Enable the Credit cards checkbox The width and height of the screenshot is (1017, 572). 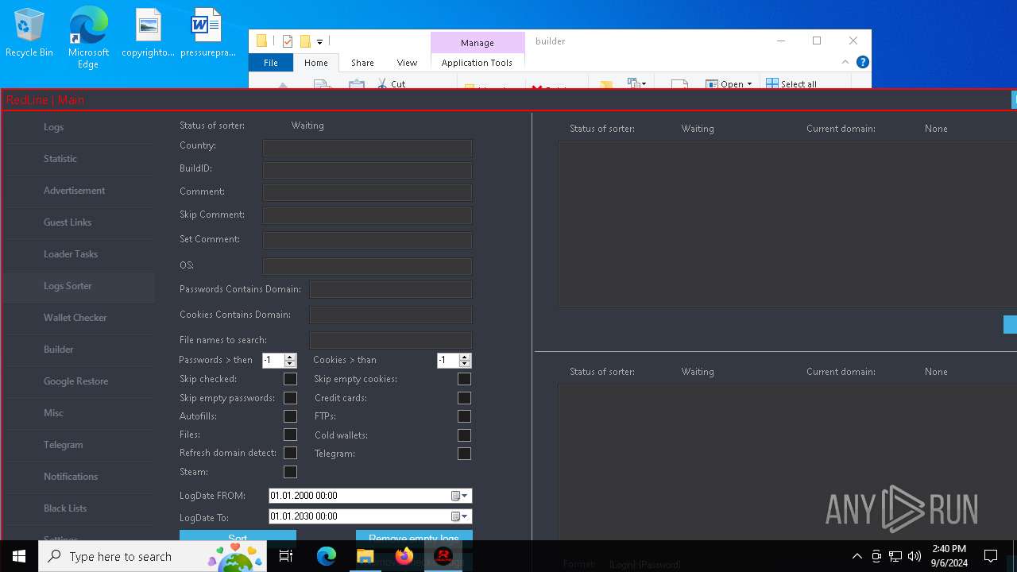click(x=464, y=398)
